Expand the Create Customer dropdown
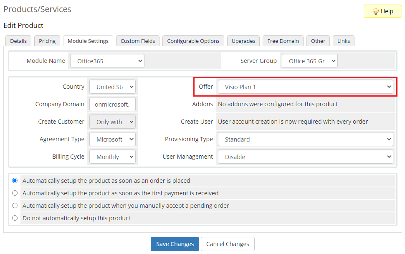 click(x=112, y=122)
